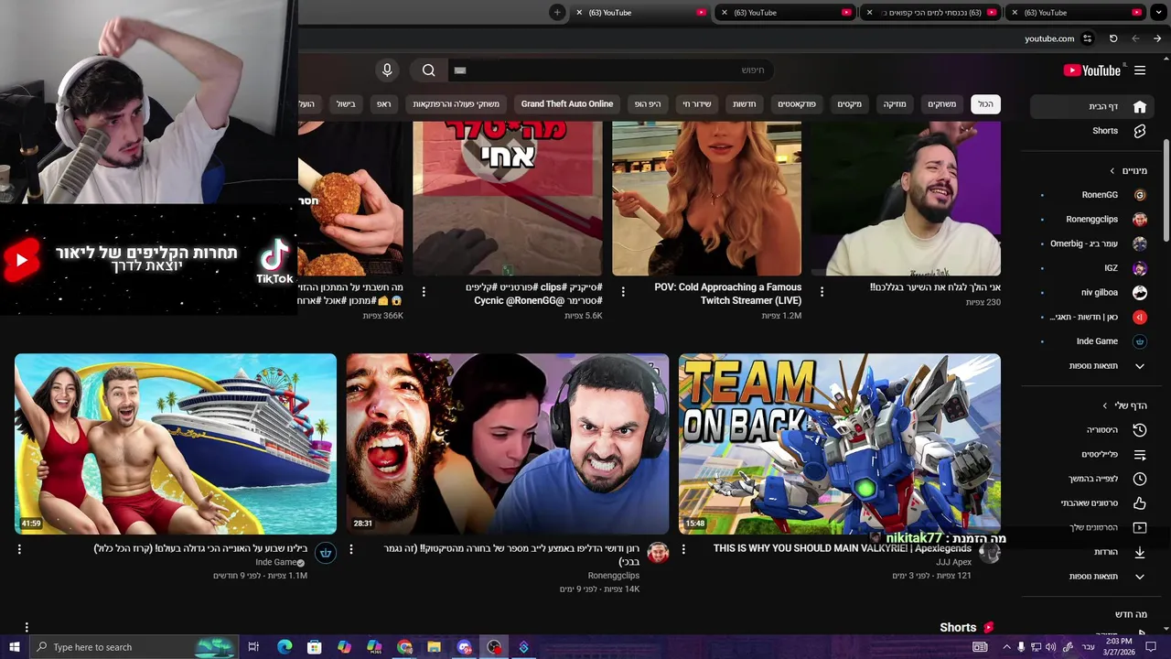This screenshot has height=659, width=1171.
Task: Select the 'משחקים' filter chip
Action: [x=942, y=104]
